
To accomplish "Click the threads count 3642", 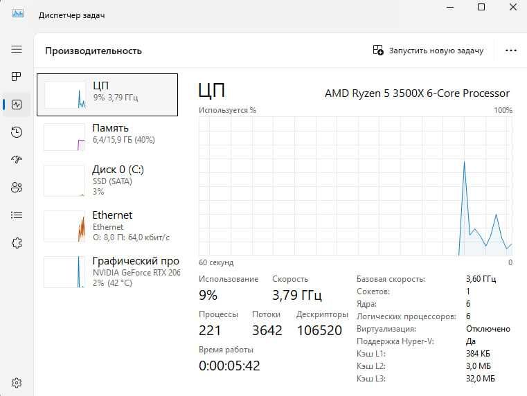I will pyautogui.click(x=267, y=330).
